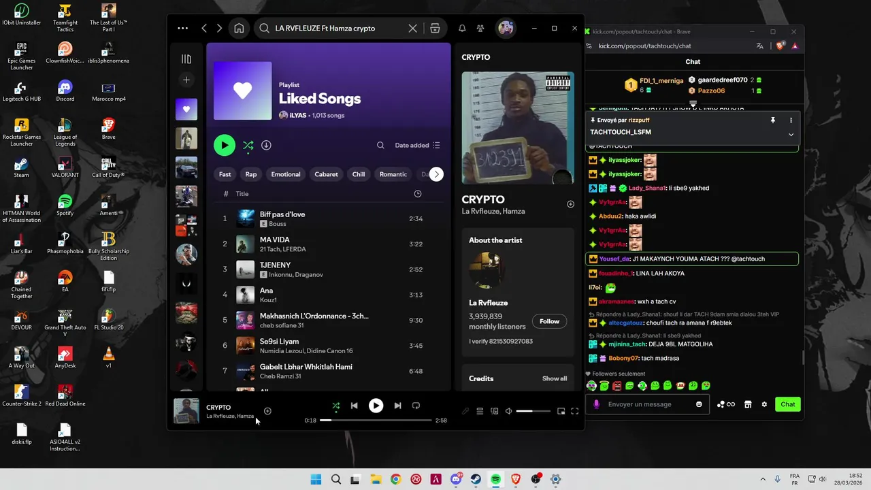Adjust the Spotify volume slider

(533, 411)
